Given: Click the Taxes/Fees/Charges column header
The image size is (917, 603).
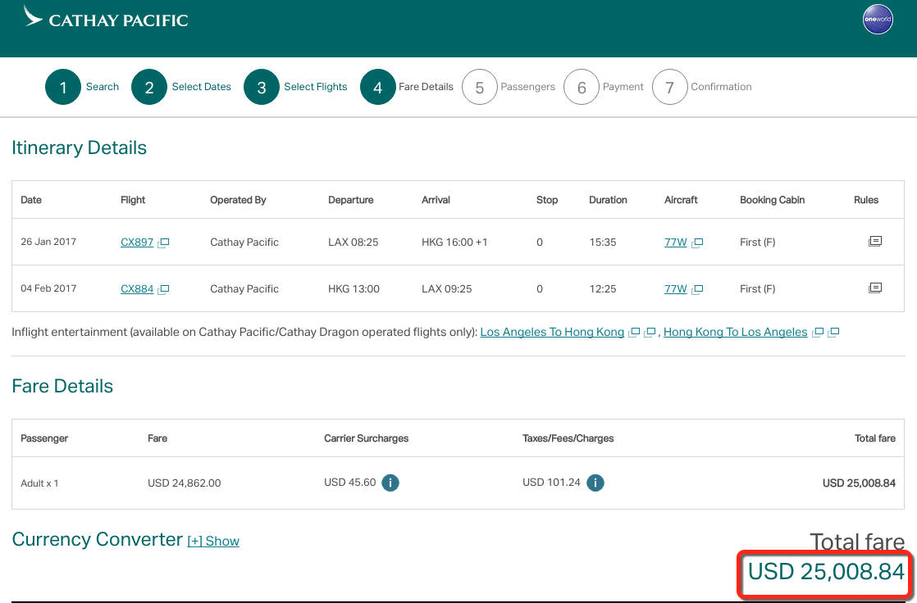Looking at the screenshot, I should point(568,438).
